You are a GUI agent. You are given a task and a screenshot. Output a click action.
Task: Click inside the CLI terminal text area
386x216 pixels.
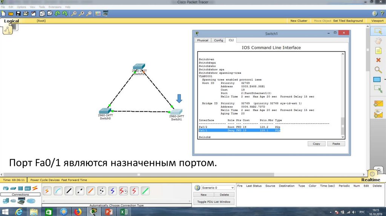click(269, 95)
